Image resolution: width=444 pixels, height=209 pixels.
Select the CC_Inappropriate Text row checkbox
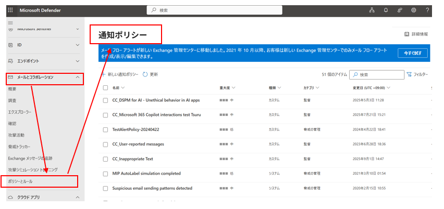click(x=105, y=159)
